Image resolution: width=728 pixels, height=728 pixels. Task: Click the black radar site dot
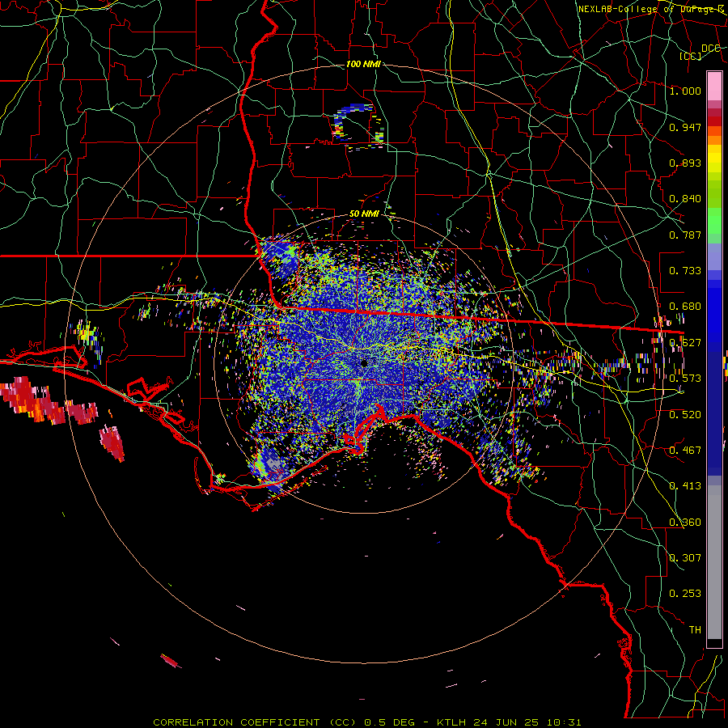[x=364, y=363]
